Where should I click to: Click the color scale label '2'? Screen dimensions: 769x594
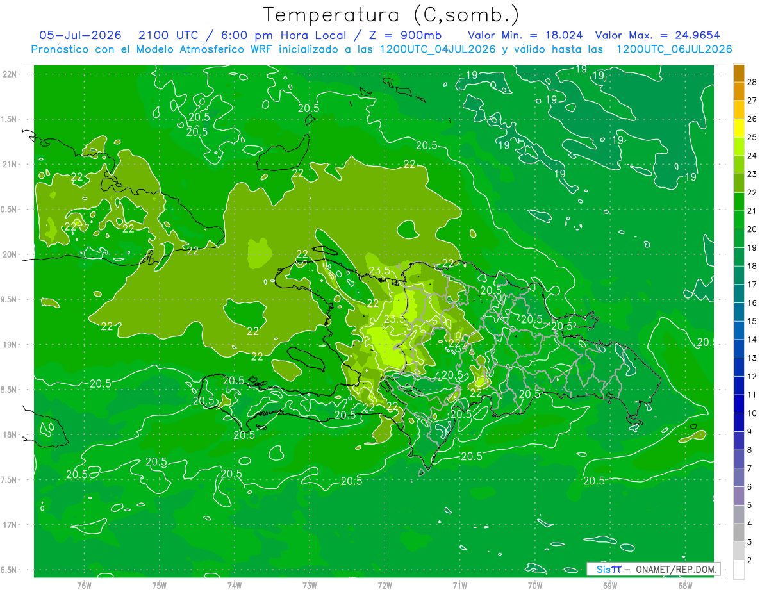(x=750, y=561)
